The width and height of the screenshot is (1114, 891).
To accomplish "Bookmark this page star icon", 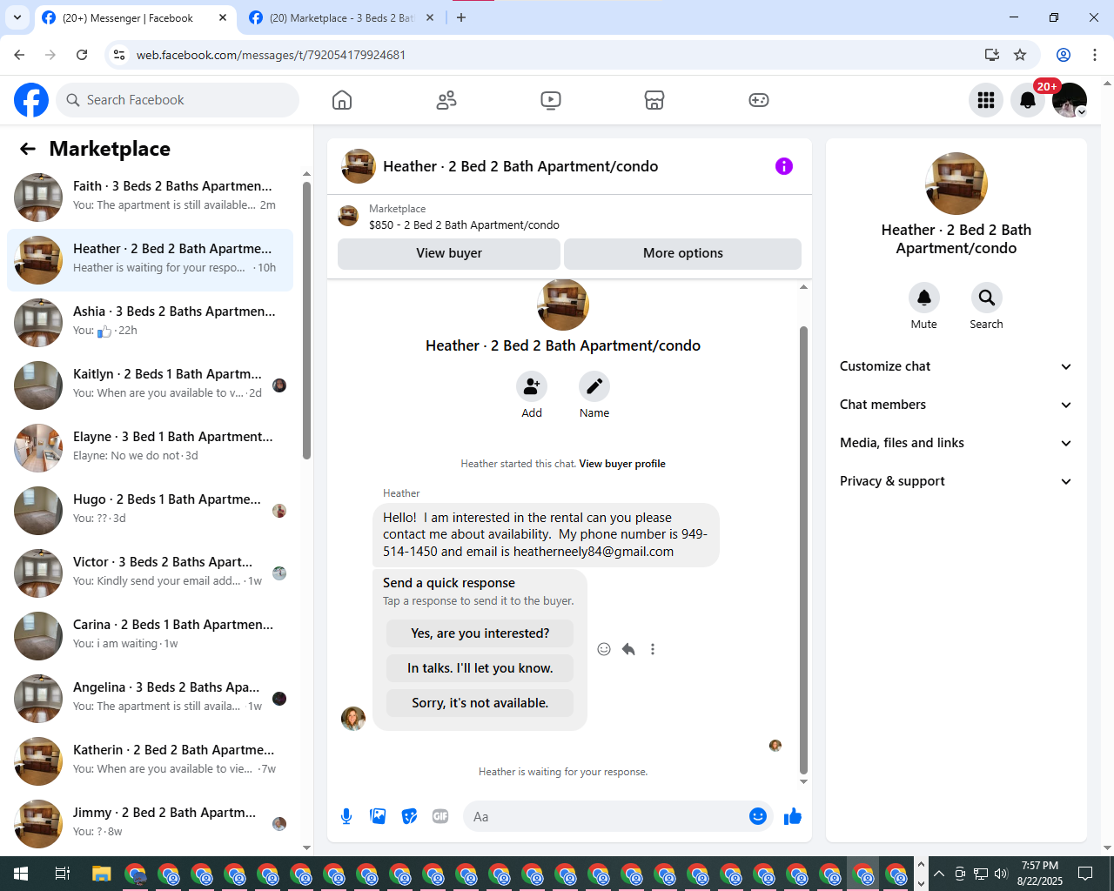I will pyautogui.click(x=1020, y=55).
